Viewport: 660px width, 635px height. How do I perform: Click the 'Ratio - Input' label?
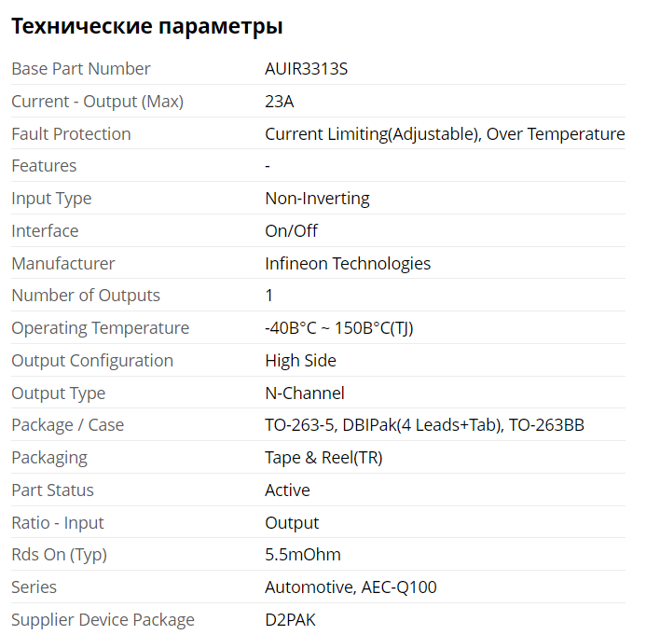click(x=58, y=523)
